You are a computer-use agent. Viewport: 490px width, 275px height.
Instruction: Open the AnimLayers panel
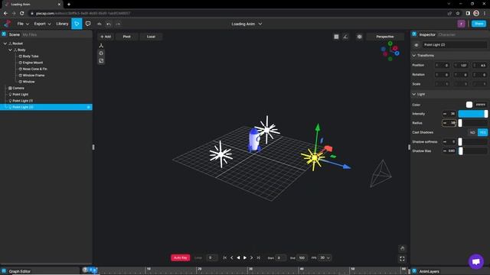click(429, 272)
